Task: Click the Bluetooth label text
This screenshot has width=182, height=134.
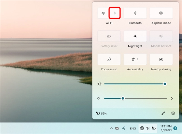Action: point(135,23)
